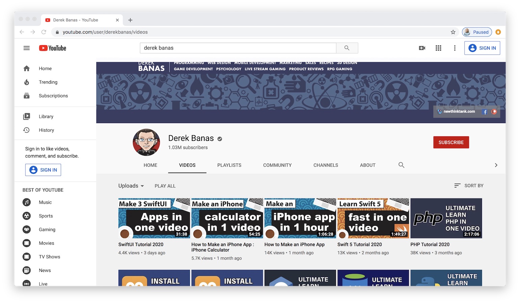This screenshot has width=520, height=303.
Task: Open the 1:06:28 iPhone app thumbnail
Action: [300, 218]
